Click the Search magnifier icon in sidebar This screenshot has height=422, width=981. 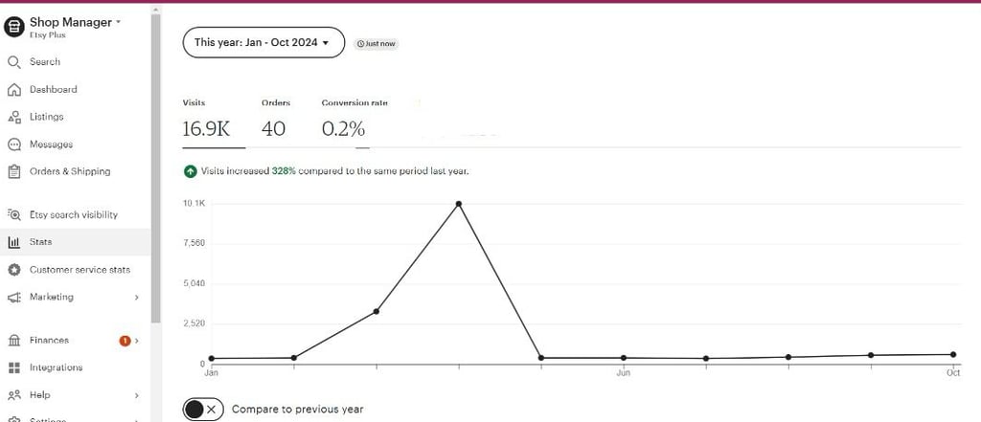(13, 62)
